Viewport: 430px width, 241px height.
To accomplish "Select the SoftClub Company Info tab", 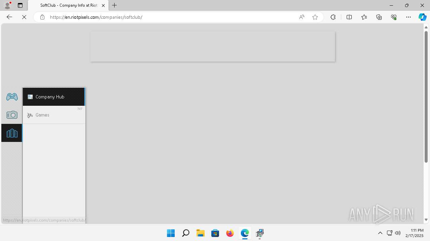I will tap(68, 5).
